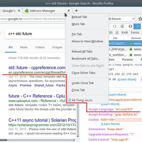This screenshot has height=142, width=142.
Task: Filter network requests by XHR
Action: click(x=125, y=33)
